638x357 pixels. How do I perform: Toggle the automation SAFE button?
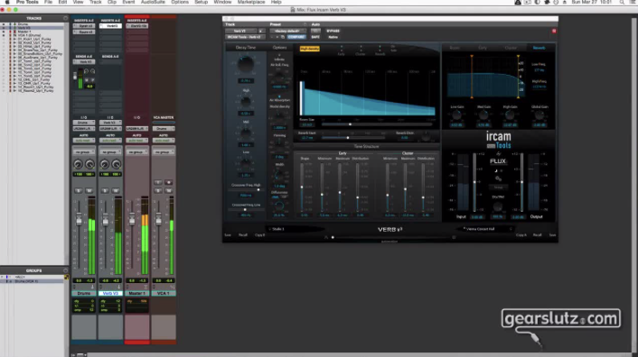point(315,37)
